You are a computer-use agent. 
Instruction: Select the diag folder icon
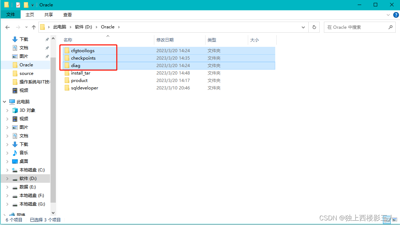coord(67,65)
